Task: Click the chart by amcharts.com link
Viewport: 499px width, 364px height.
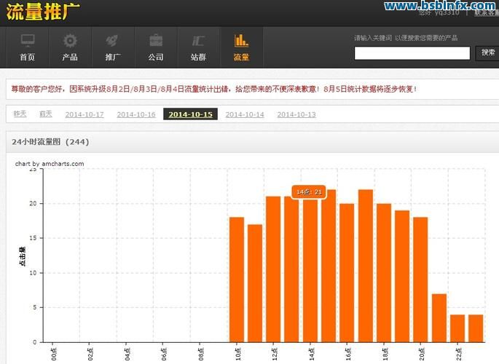Action: click(50, 164)
